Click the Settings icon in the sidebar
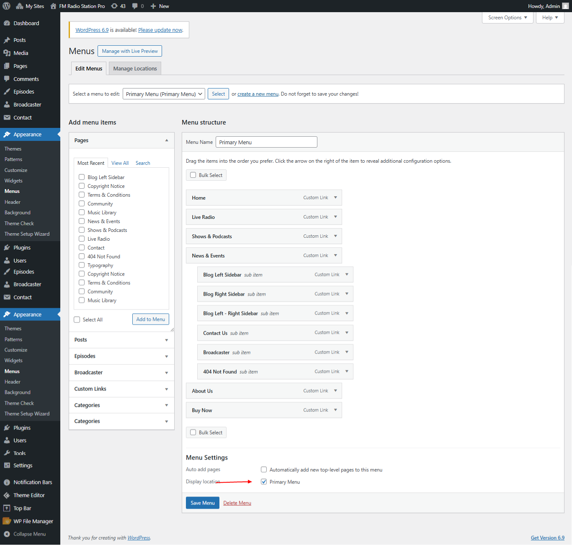 point(7,465)
